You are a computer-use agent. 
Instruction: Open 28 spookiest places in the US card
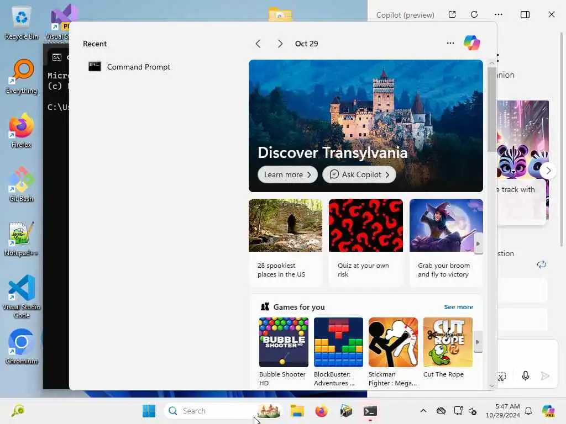pos(286,242)
